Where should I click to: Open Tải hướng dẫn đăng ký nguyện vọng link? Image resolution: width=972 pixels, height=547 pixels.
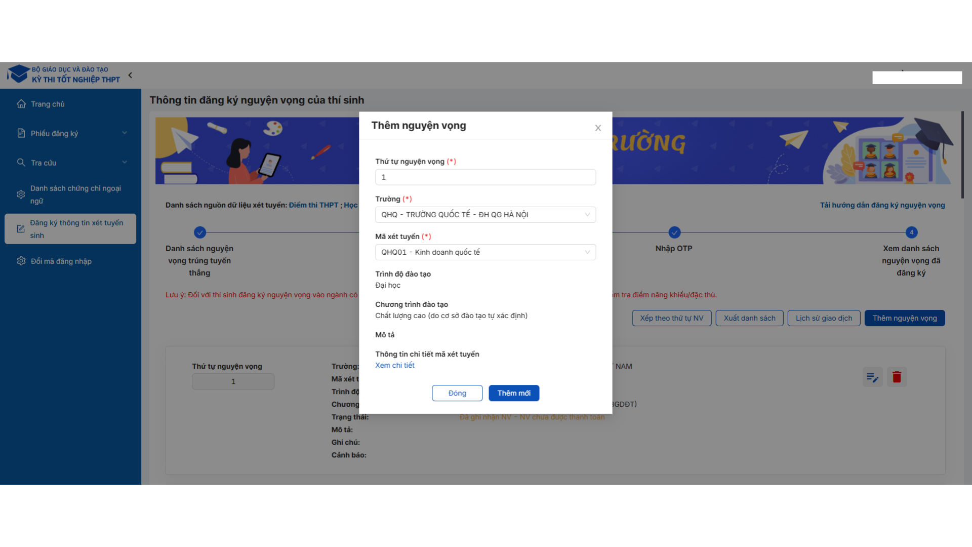click(x=882, y=205)
